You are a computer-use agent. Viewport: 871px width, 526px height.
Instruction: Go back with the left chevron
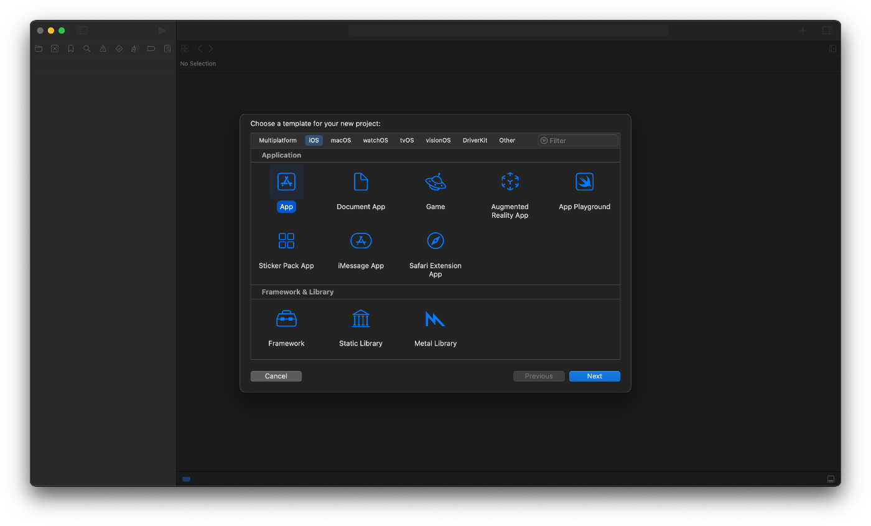coord(200,49)
